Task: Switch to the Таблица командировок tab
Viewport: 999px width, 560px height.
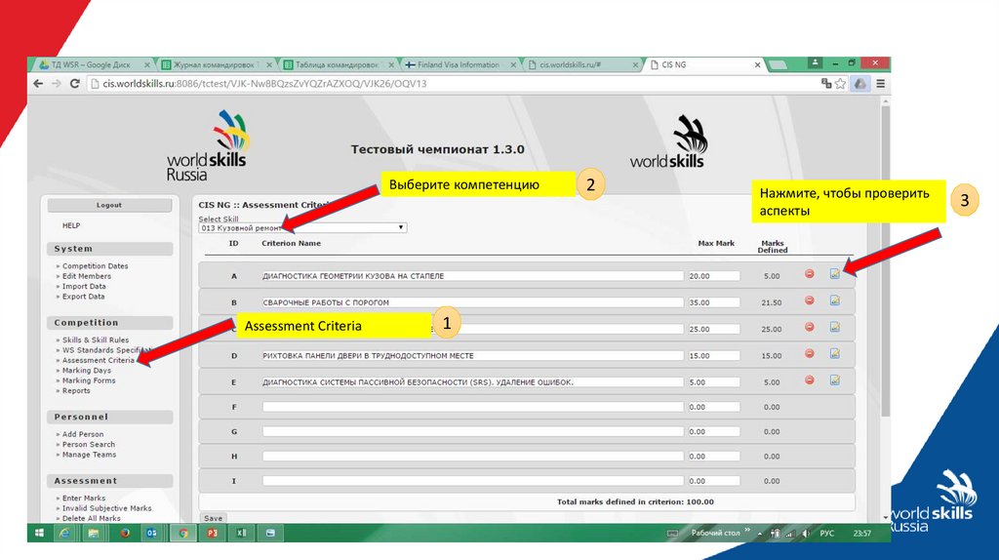Action: (338, 65)
